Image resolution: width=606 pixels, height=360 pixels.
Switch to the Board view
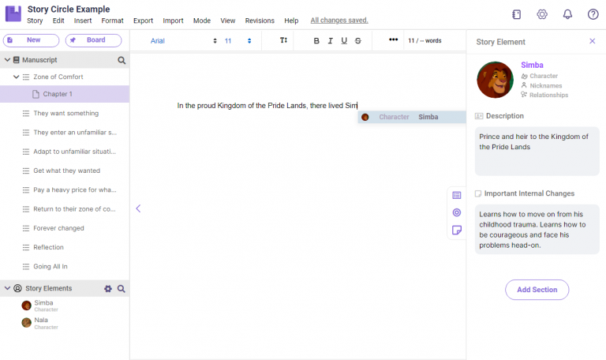94,40
